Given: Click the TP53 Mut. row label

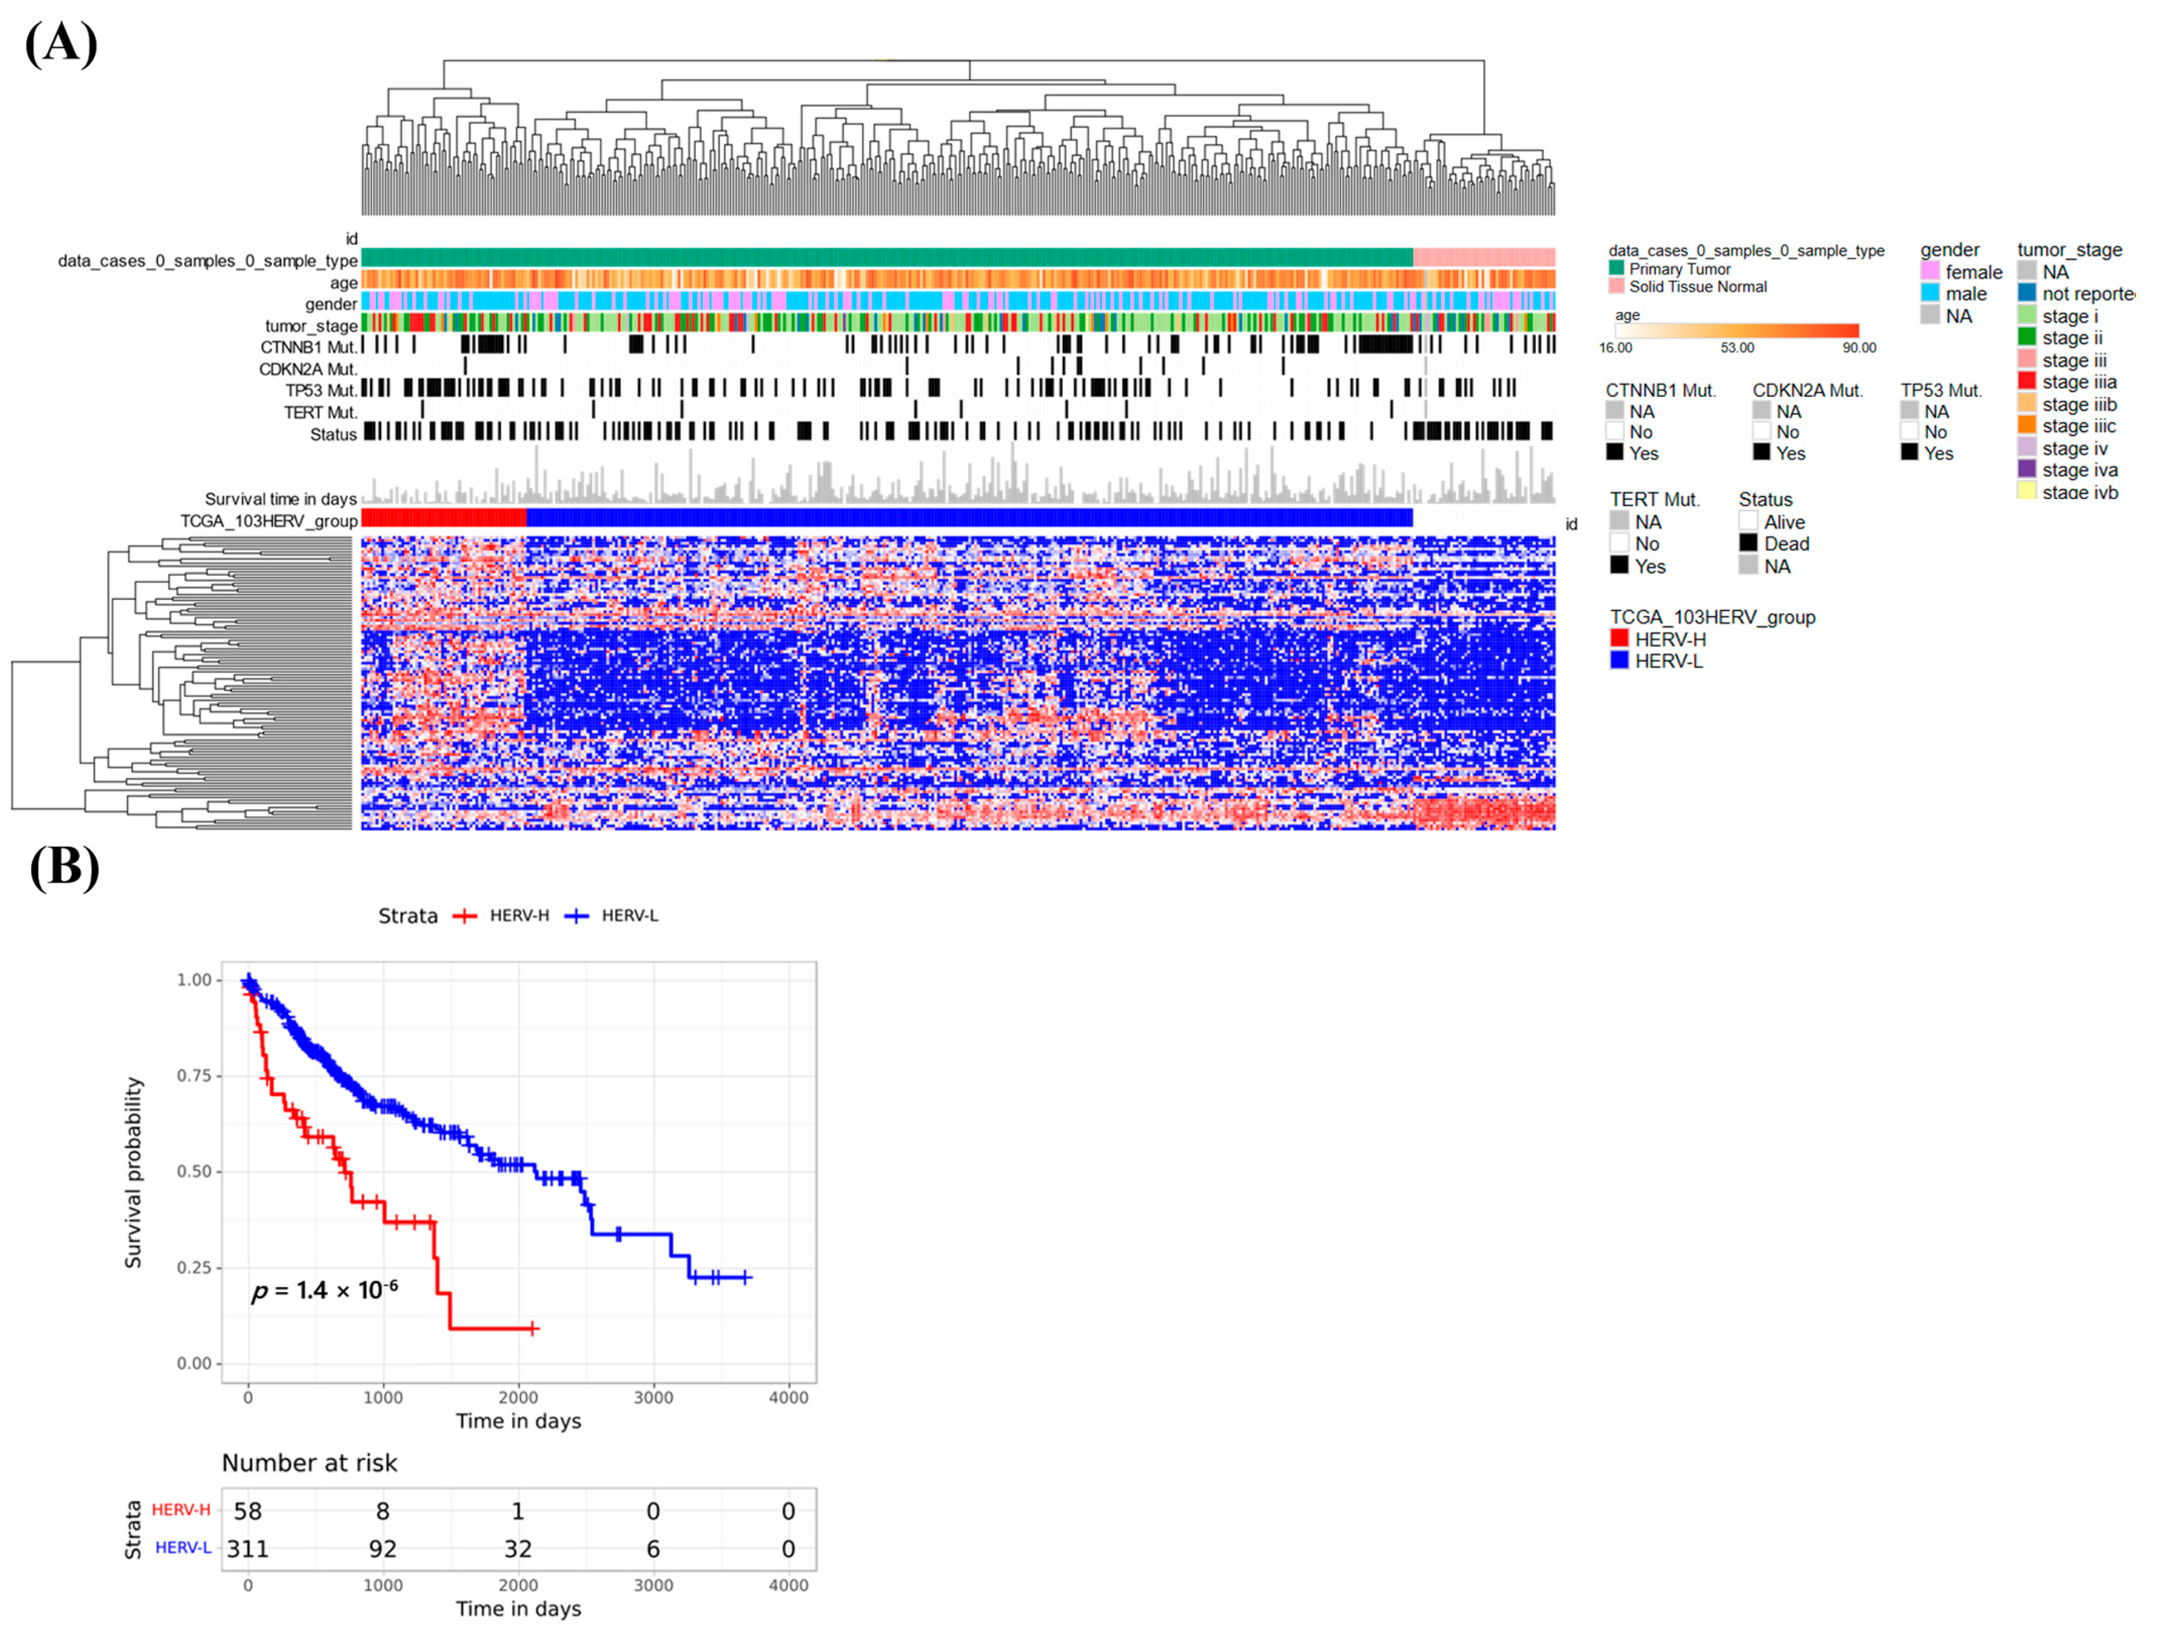Looking at the screenshot, I should (x=321, y=391).
